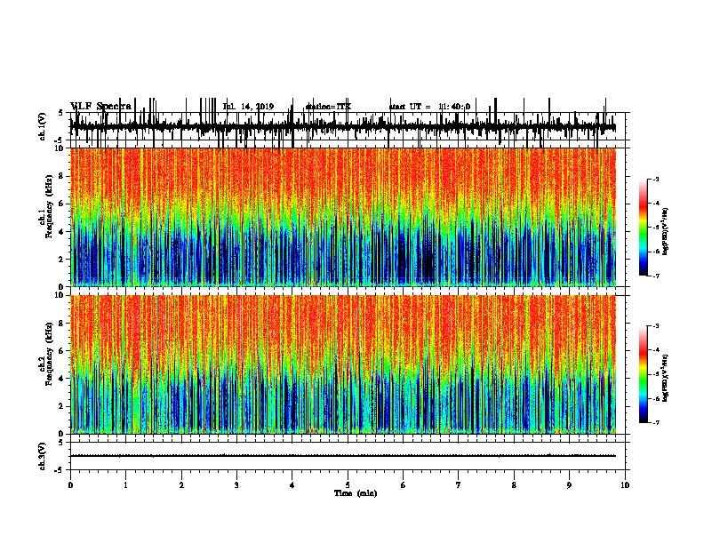Click the "start UT = 11:40:0" text

[x=429, y=107]
